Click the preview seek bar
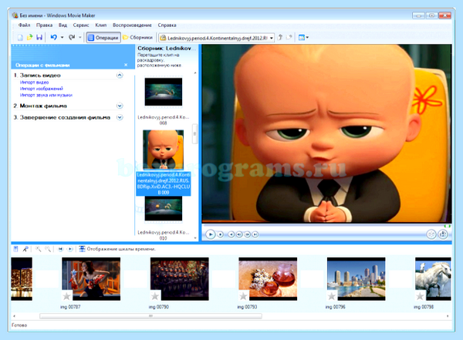Screen dimensions: 463x340 [326, 226]
